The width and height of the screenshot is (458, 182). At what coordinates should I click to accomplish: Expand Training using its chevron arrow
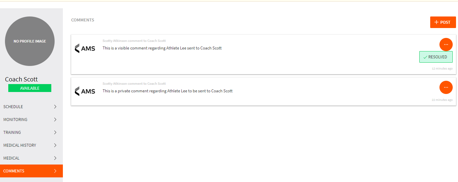(x=55, y=132)
